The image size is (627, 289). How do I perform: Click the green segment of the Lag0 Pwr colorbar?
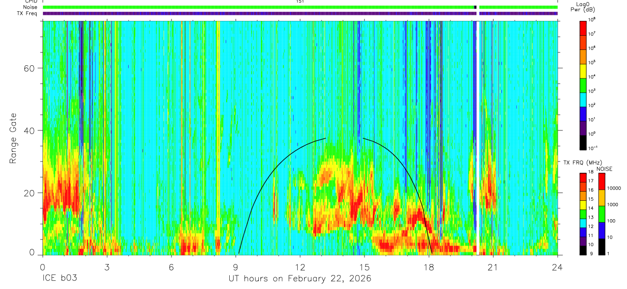click(583, 85)
